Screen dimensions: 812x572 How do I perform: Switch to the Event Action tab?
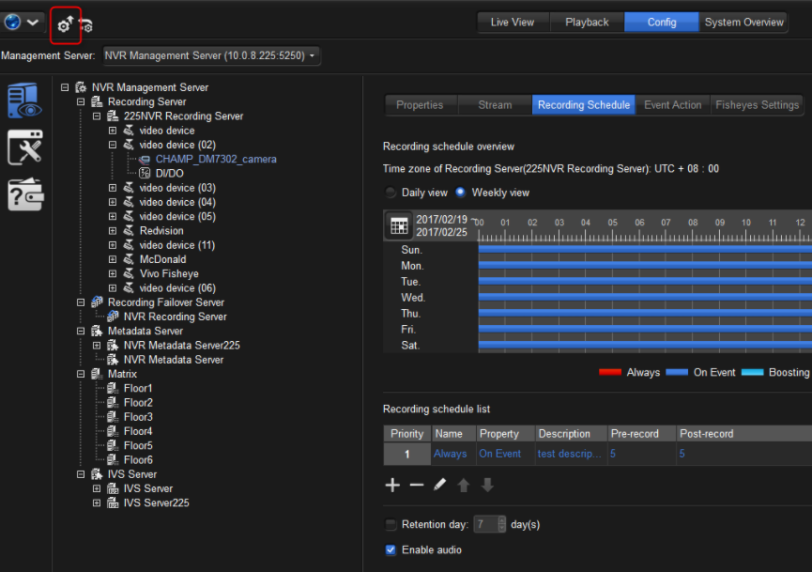point(672,105)
